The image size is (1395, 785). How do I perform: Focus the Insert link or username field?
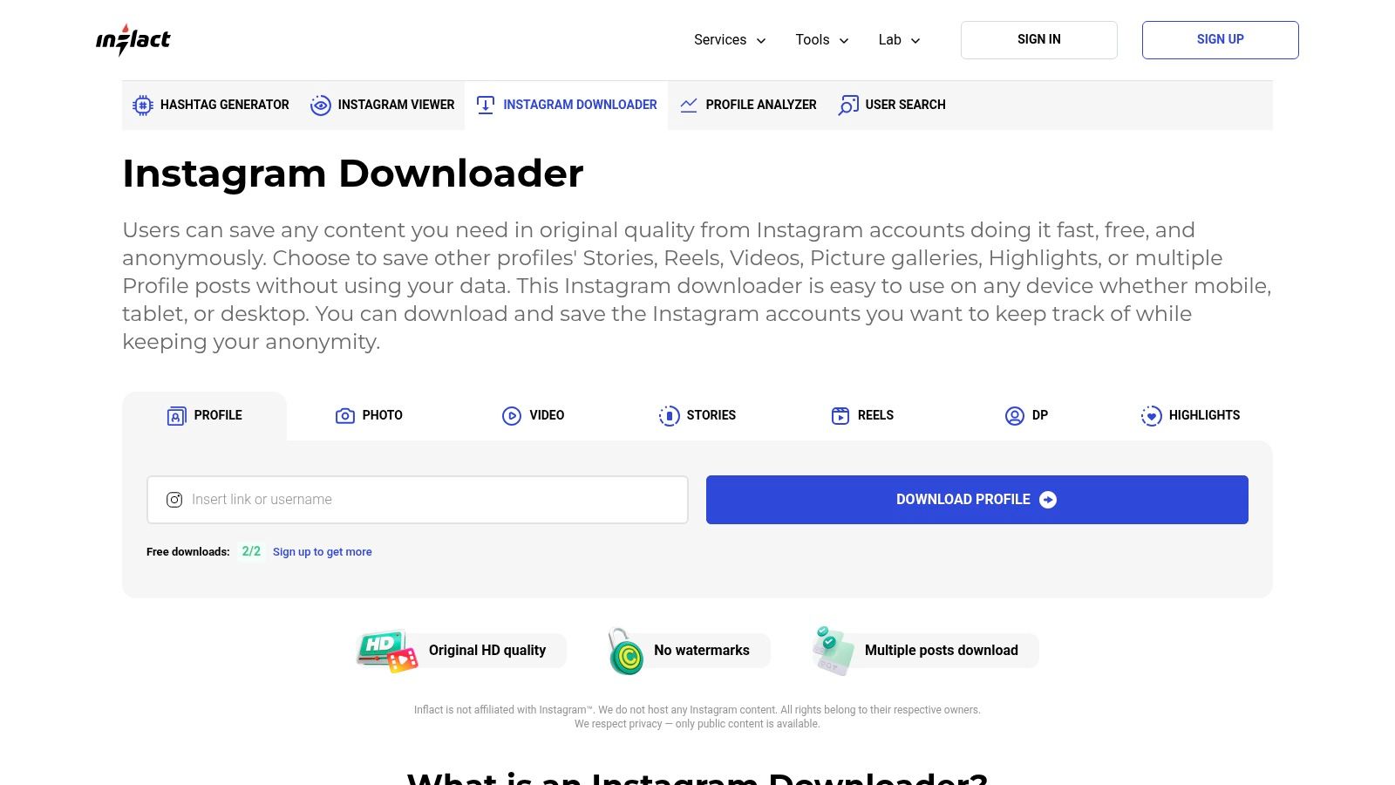pyautogui.click(x=418, y=500)
